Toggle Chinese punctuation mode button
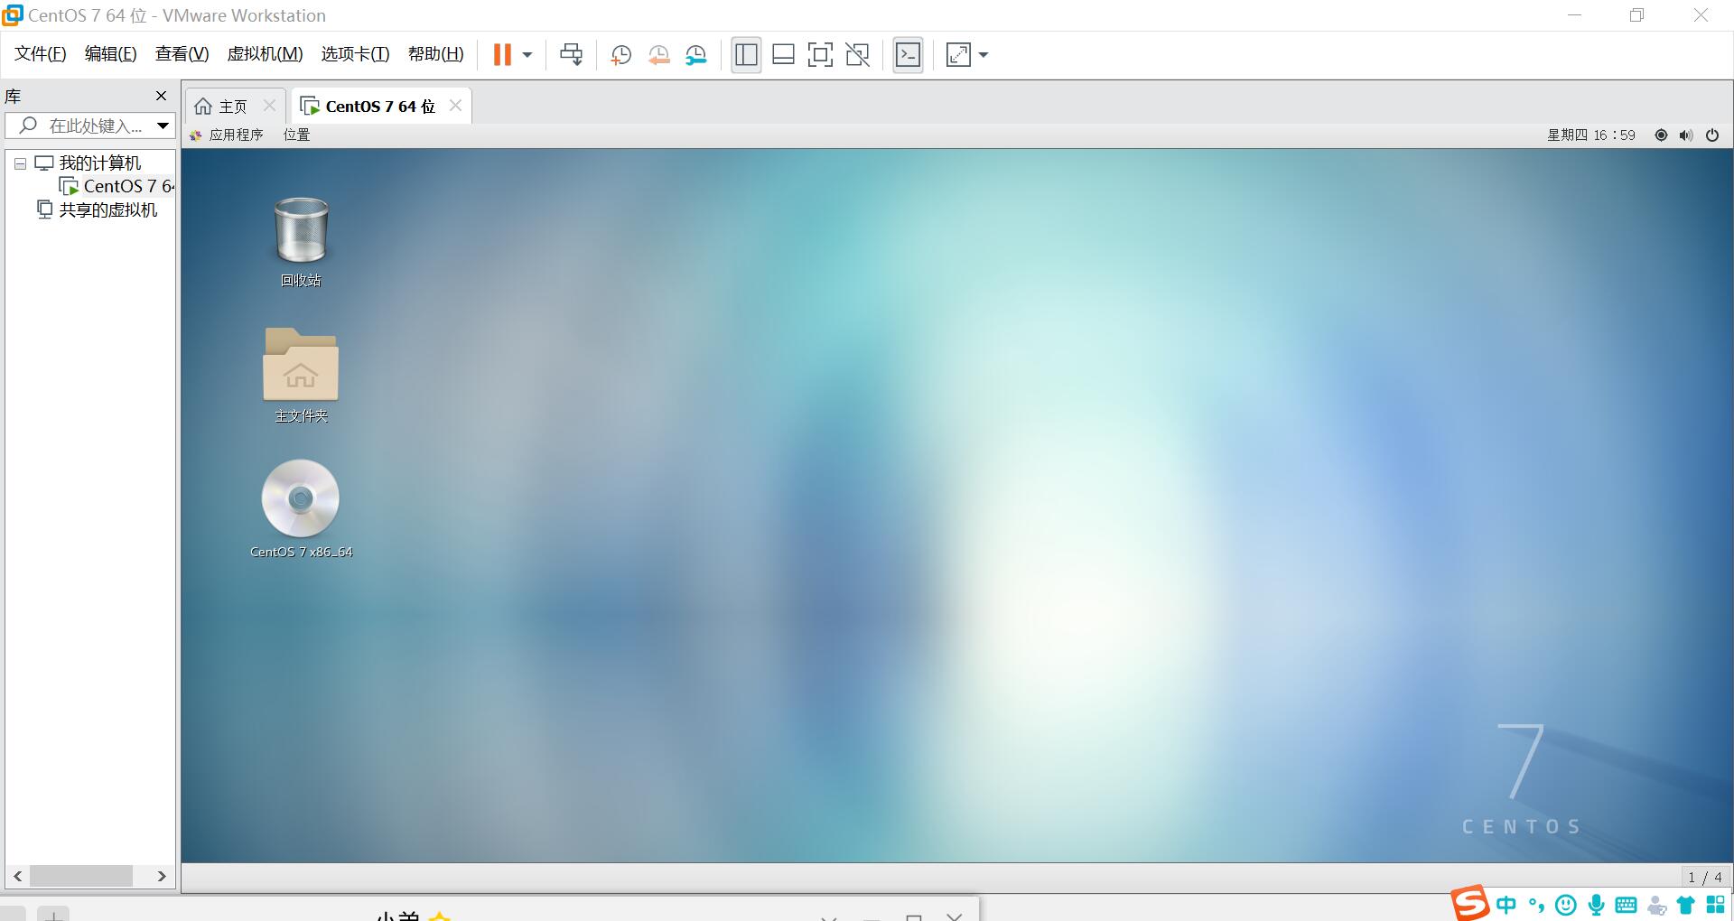Viewport: 1734px width, 921px height. pos(1536,905)
